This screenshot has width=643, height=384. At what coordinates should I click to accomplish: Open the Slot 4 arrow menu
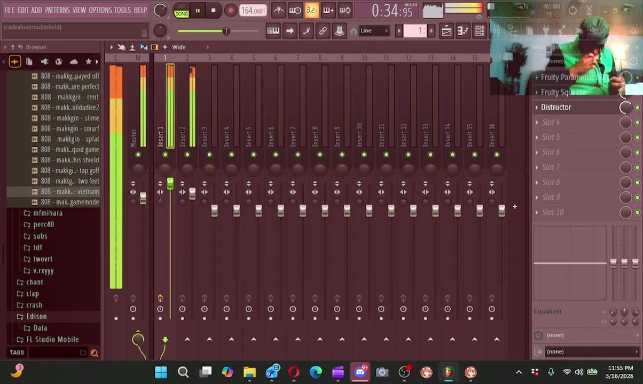pyautogui.click(x=537, y=122)
